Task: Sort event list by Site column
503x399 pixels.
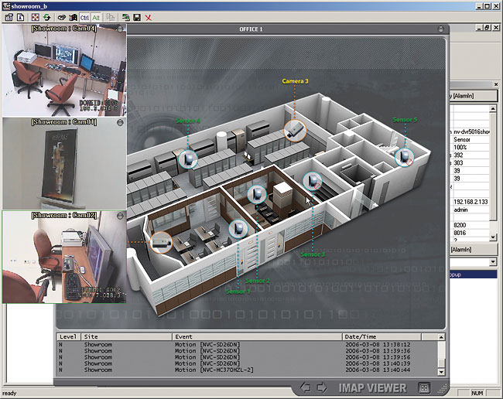Action: pos(126,337)
